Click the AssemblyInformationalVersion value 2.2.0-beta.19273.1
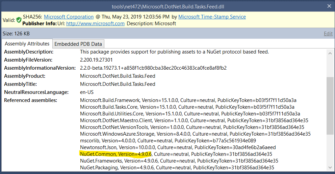Viewport: 335px width, 174px height. click(x=153, y=68)
